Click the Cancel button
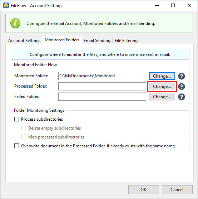This screenshot has width=198, height=199. tap(177, 189)
